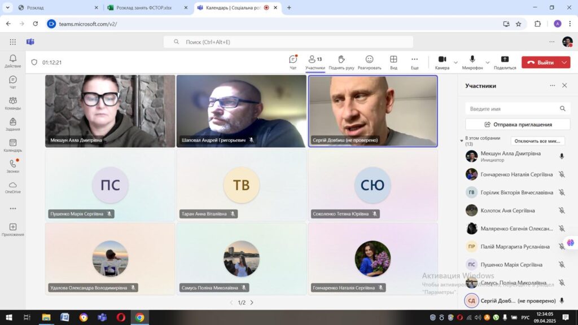578x325 pixels.
Task: Open the Реагировать reactions icon
Action: (x=369, y=62)
